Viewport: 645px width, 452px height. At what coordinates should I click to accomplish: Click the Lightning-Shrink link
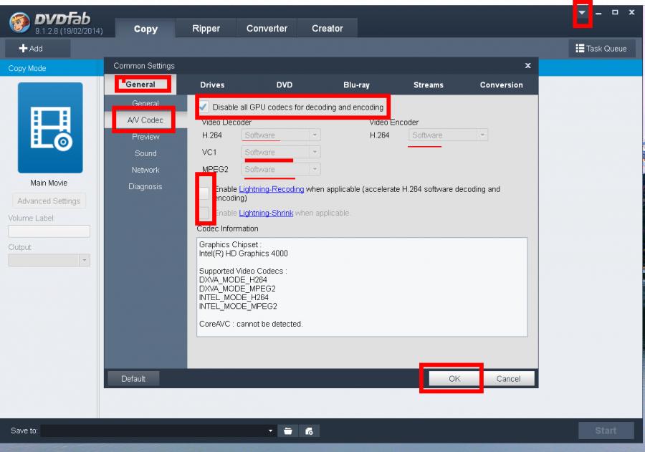266,213
